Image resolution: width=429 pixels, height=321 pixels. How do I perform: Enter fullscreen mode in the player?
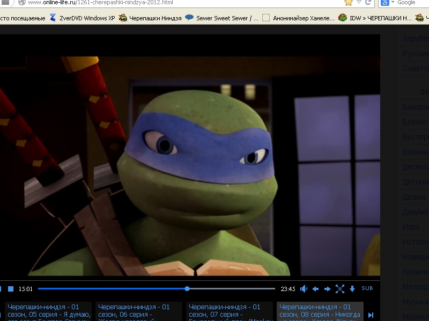340,289
